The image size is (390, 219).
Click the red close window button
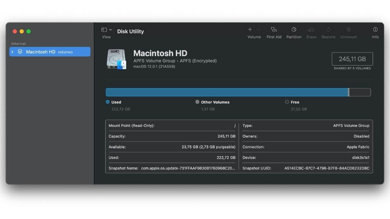pos(15,31)
